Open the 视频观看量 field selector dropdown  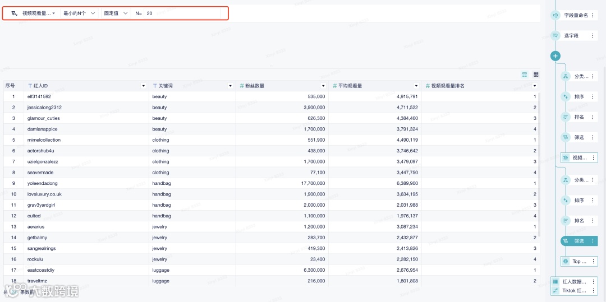33,13
